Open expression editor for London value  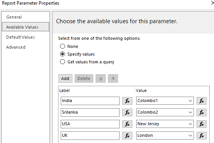pos(202,136)
